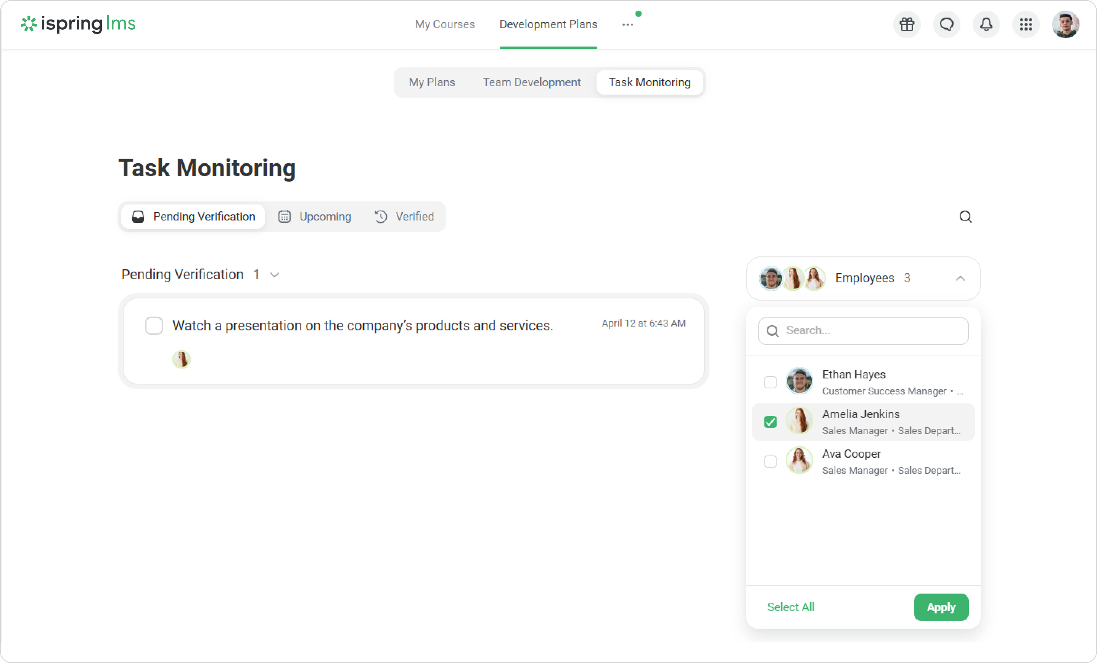This screenshot has height=663, width=1097.
Task: Check the Ava Cooper checkbox
Action: coord(770,461)
